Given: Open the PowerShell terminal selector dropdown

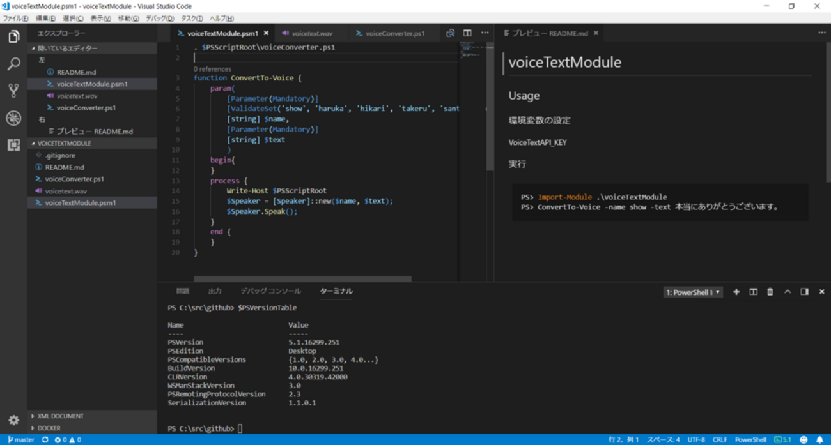Looking at the screenshot, I should 693,292.
